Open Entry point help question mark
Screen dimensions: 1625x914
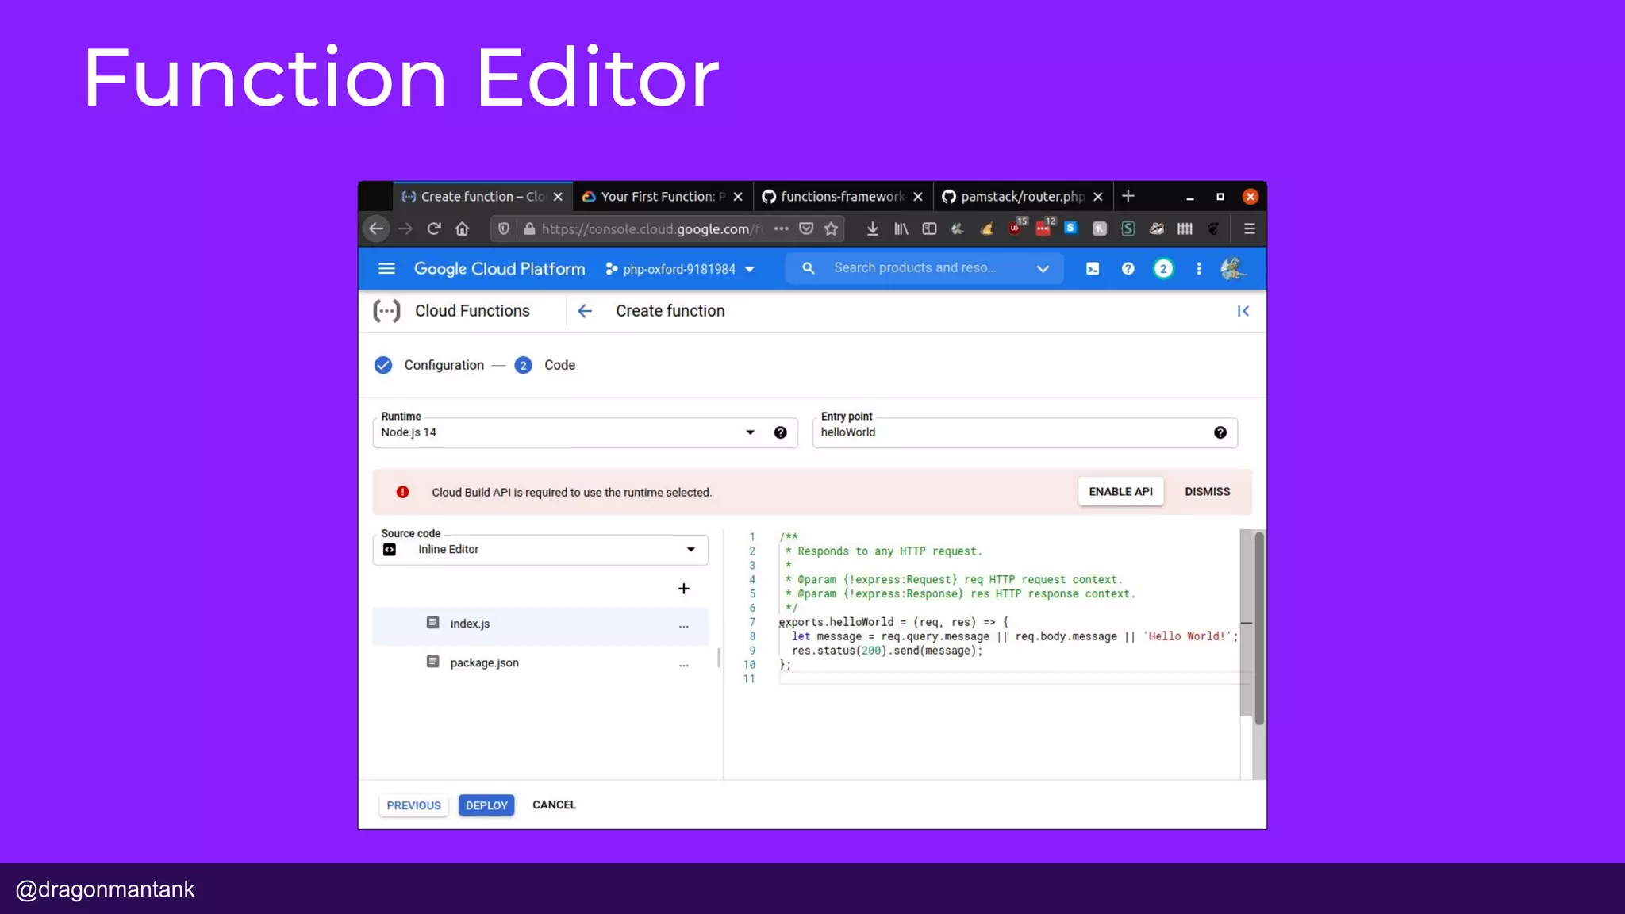pyautogui.click(x=1220, y=432)
